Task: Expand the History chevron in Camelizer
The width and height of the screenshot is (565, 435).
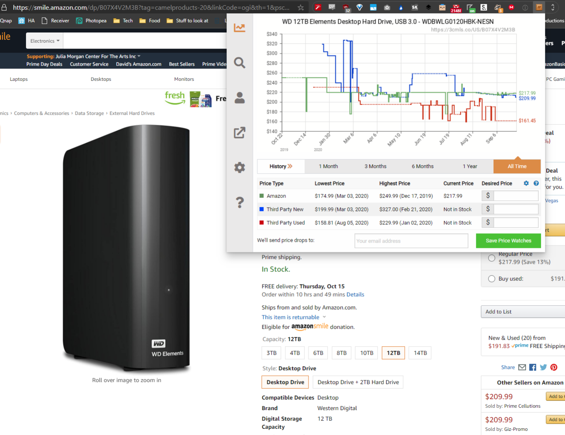Action: tap(290, 166)
